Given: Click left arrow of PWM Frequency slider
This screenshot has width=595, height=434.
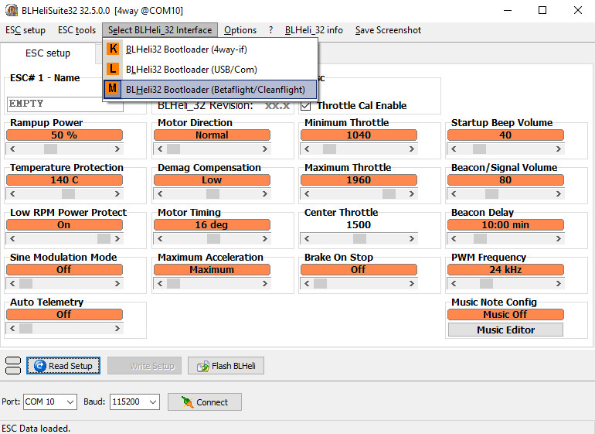Looking at the screenshot, I should [x=454, y=284].
